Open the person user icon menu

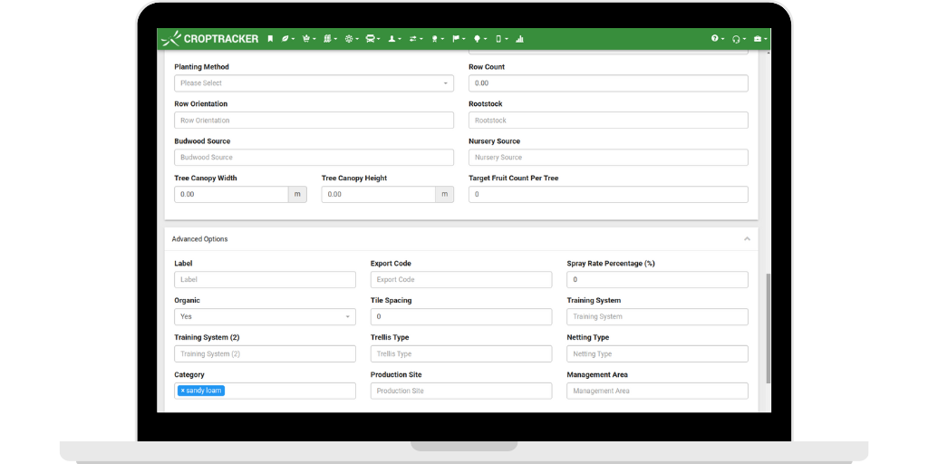click(x=393, y=39)
